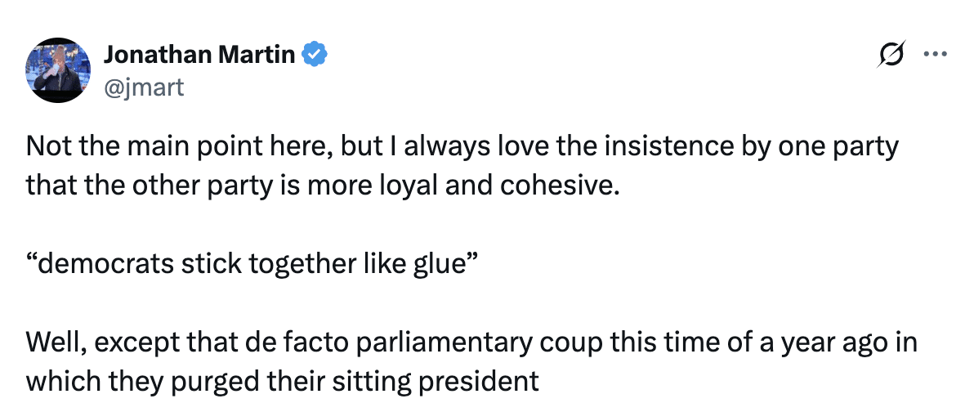Click the words "de facto"
The height and width of the screenshot is (412, 974).
(x=284, y=343)
